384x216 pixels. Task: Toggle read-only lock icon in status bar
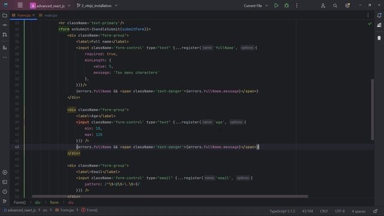tap(375, 211)
